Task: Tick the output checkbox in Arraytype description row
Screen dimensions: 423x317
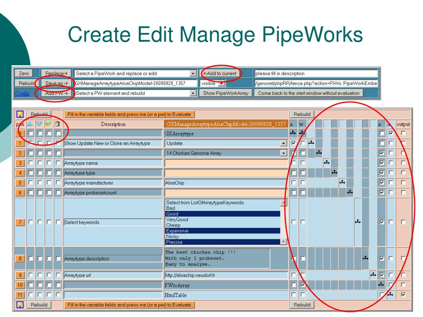Action: (403, 258)
